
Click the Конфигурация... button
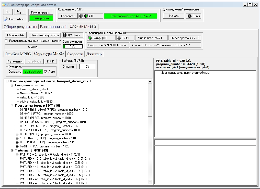pos(41,12)
